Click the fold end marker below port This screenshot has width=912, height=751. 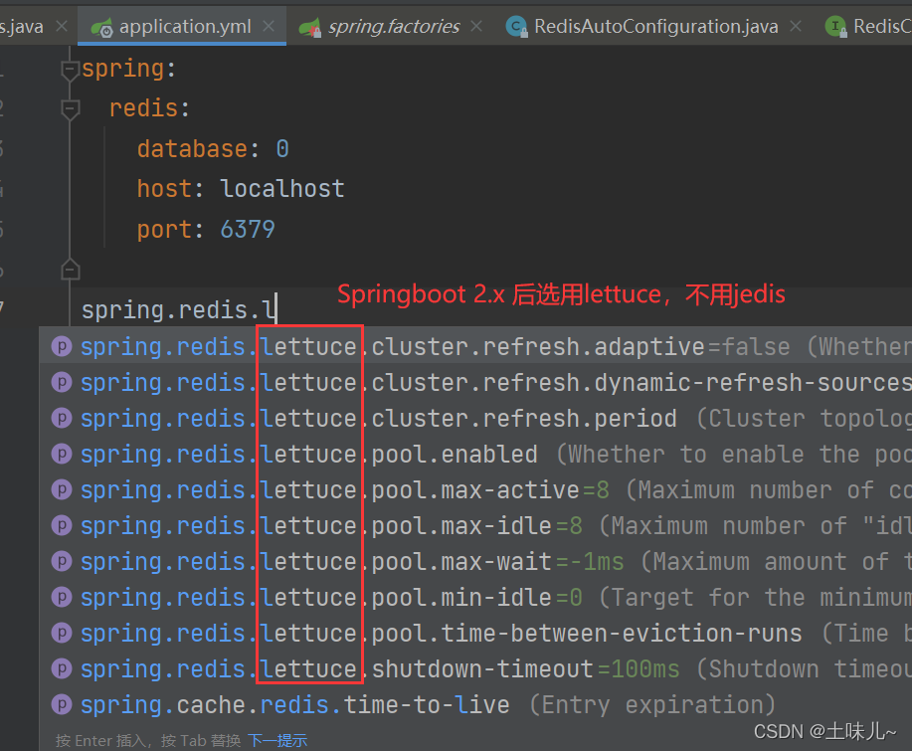70,269
